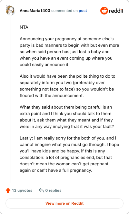This screenshot has height=214, width=129.
Task: Click the line "could easily announce it."
Action: [45, 64]
